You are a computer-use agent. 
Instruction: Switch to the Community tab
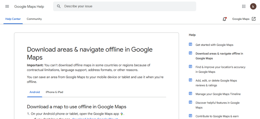click(34, 19)
